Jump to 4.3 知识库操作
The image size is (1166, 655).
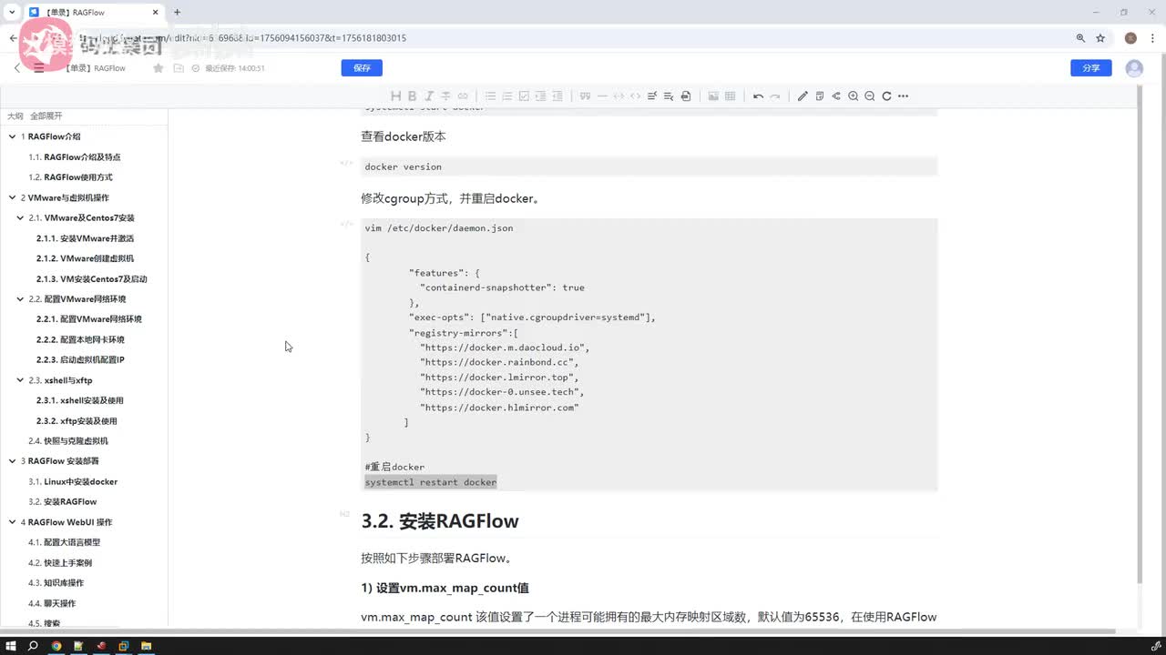click(56, 583)
